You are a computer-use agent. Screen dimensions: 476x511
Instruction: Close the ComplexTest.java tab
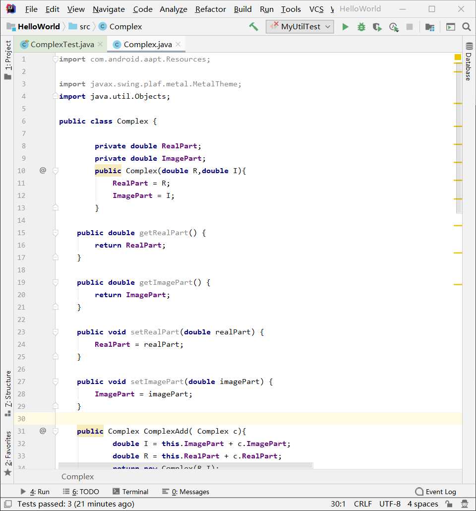point(100,44)
